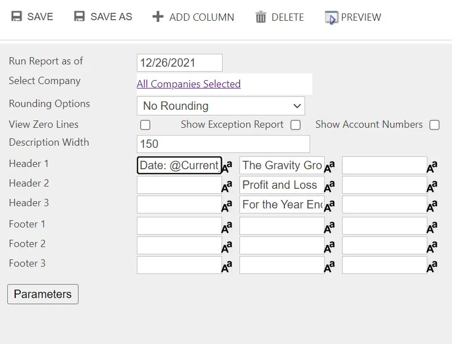This screenshot has height=344, width=452.
Task: Toggle the Show Account Numbers checkbox
Action: click(x=435, y=125)
